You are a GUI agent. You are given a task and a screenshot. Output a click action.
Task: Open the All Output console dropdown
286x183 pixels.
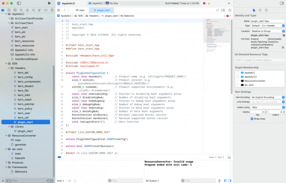152,181
